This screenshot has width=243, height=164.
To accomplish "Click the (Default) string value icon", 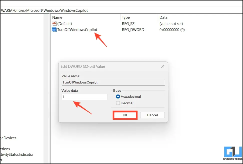I will 54,24.
